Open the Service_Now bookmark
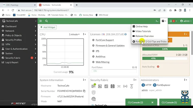193x108 pixels. pos(86,15)
